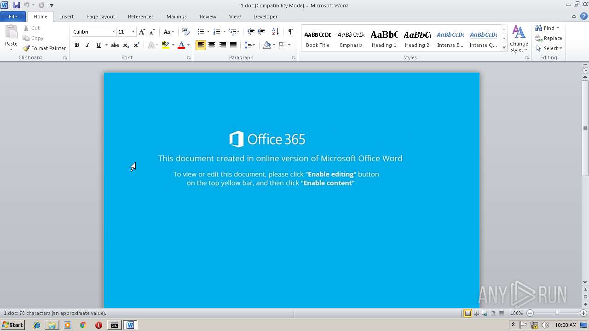
Task: Copy the selection with Copy button
Action: 33,38
